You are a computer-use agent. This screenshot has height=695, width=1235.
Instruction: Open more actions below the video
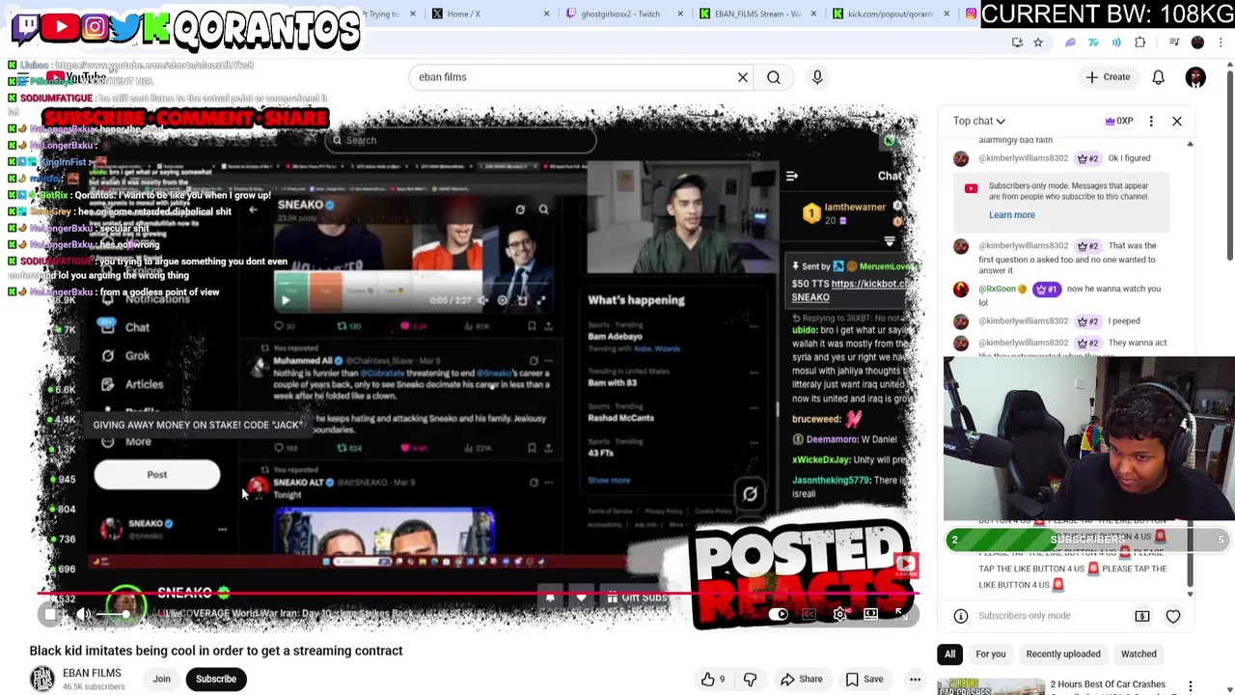(x=915, y=680)
